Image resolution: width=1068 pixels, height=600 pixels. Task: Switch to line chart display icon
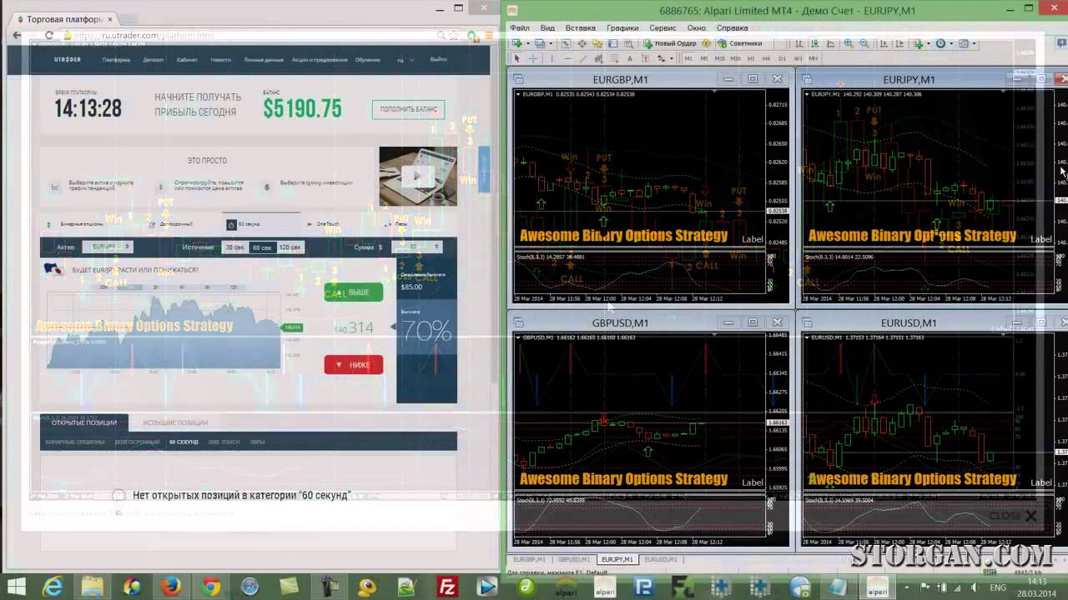pos(830,43)
